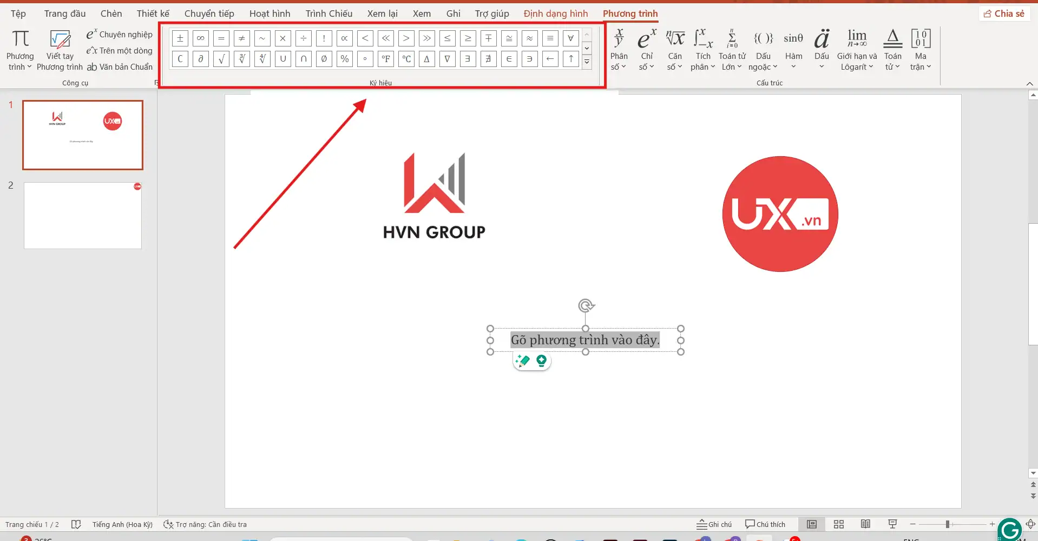
Task: Click the Chia sẻ share button
Action: (1004, 14)
